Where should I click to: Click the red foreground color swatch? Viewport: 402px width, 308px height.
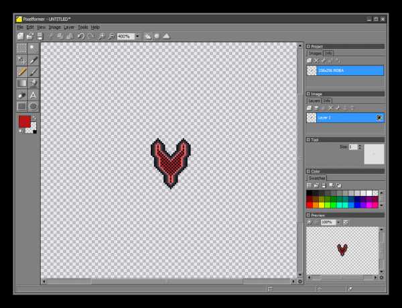click(24, 121)
